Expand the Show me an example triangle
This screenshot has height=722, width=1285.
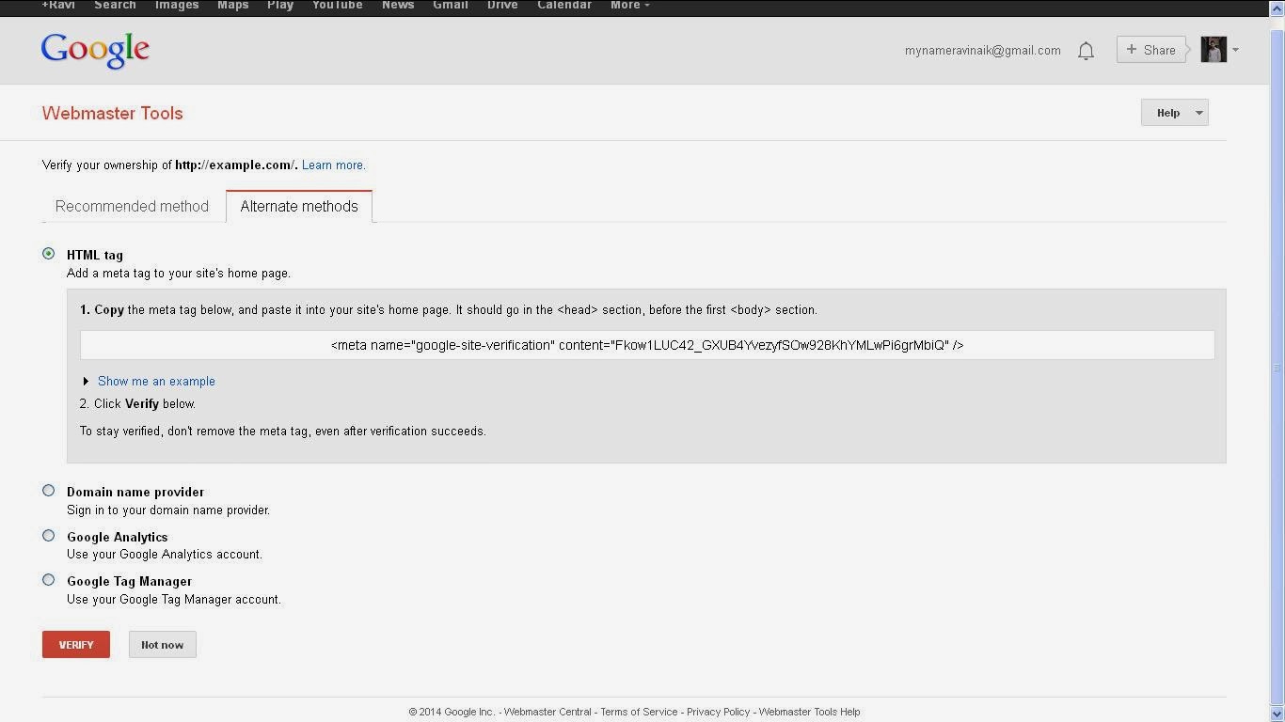click(x=86, y=382)
